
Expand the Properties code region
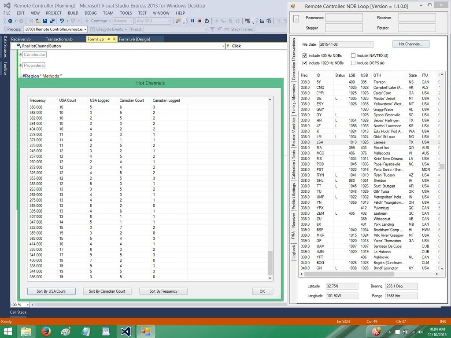[20, 65]
